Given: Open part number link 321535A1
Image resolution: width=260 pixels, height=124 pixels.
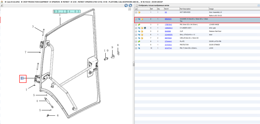Looking at the screenshot, I should 168,45.
